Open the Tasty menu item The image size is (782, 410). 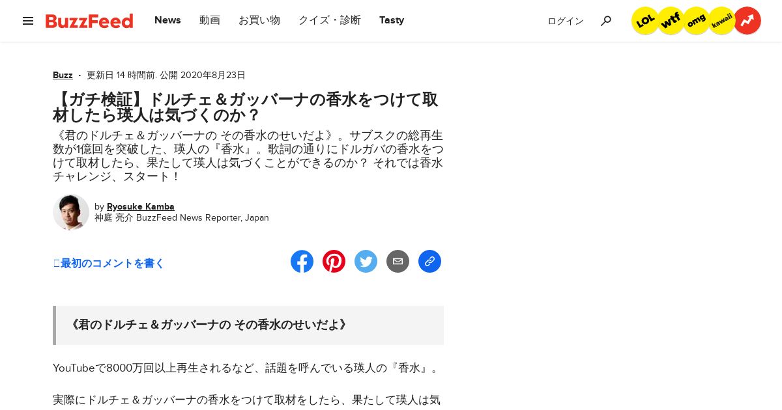point(392,20)
